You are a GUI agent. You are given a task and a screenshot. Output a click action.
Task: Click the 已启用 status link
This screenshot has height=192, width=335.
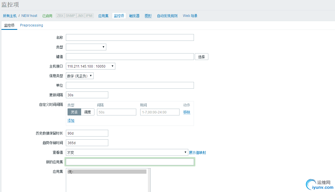tap(47, 16)
